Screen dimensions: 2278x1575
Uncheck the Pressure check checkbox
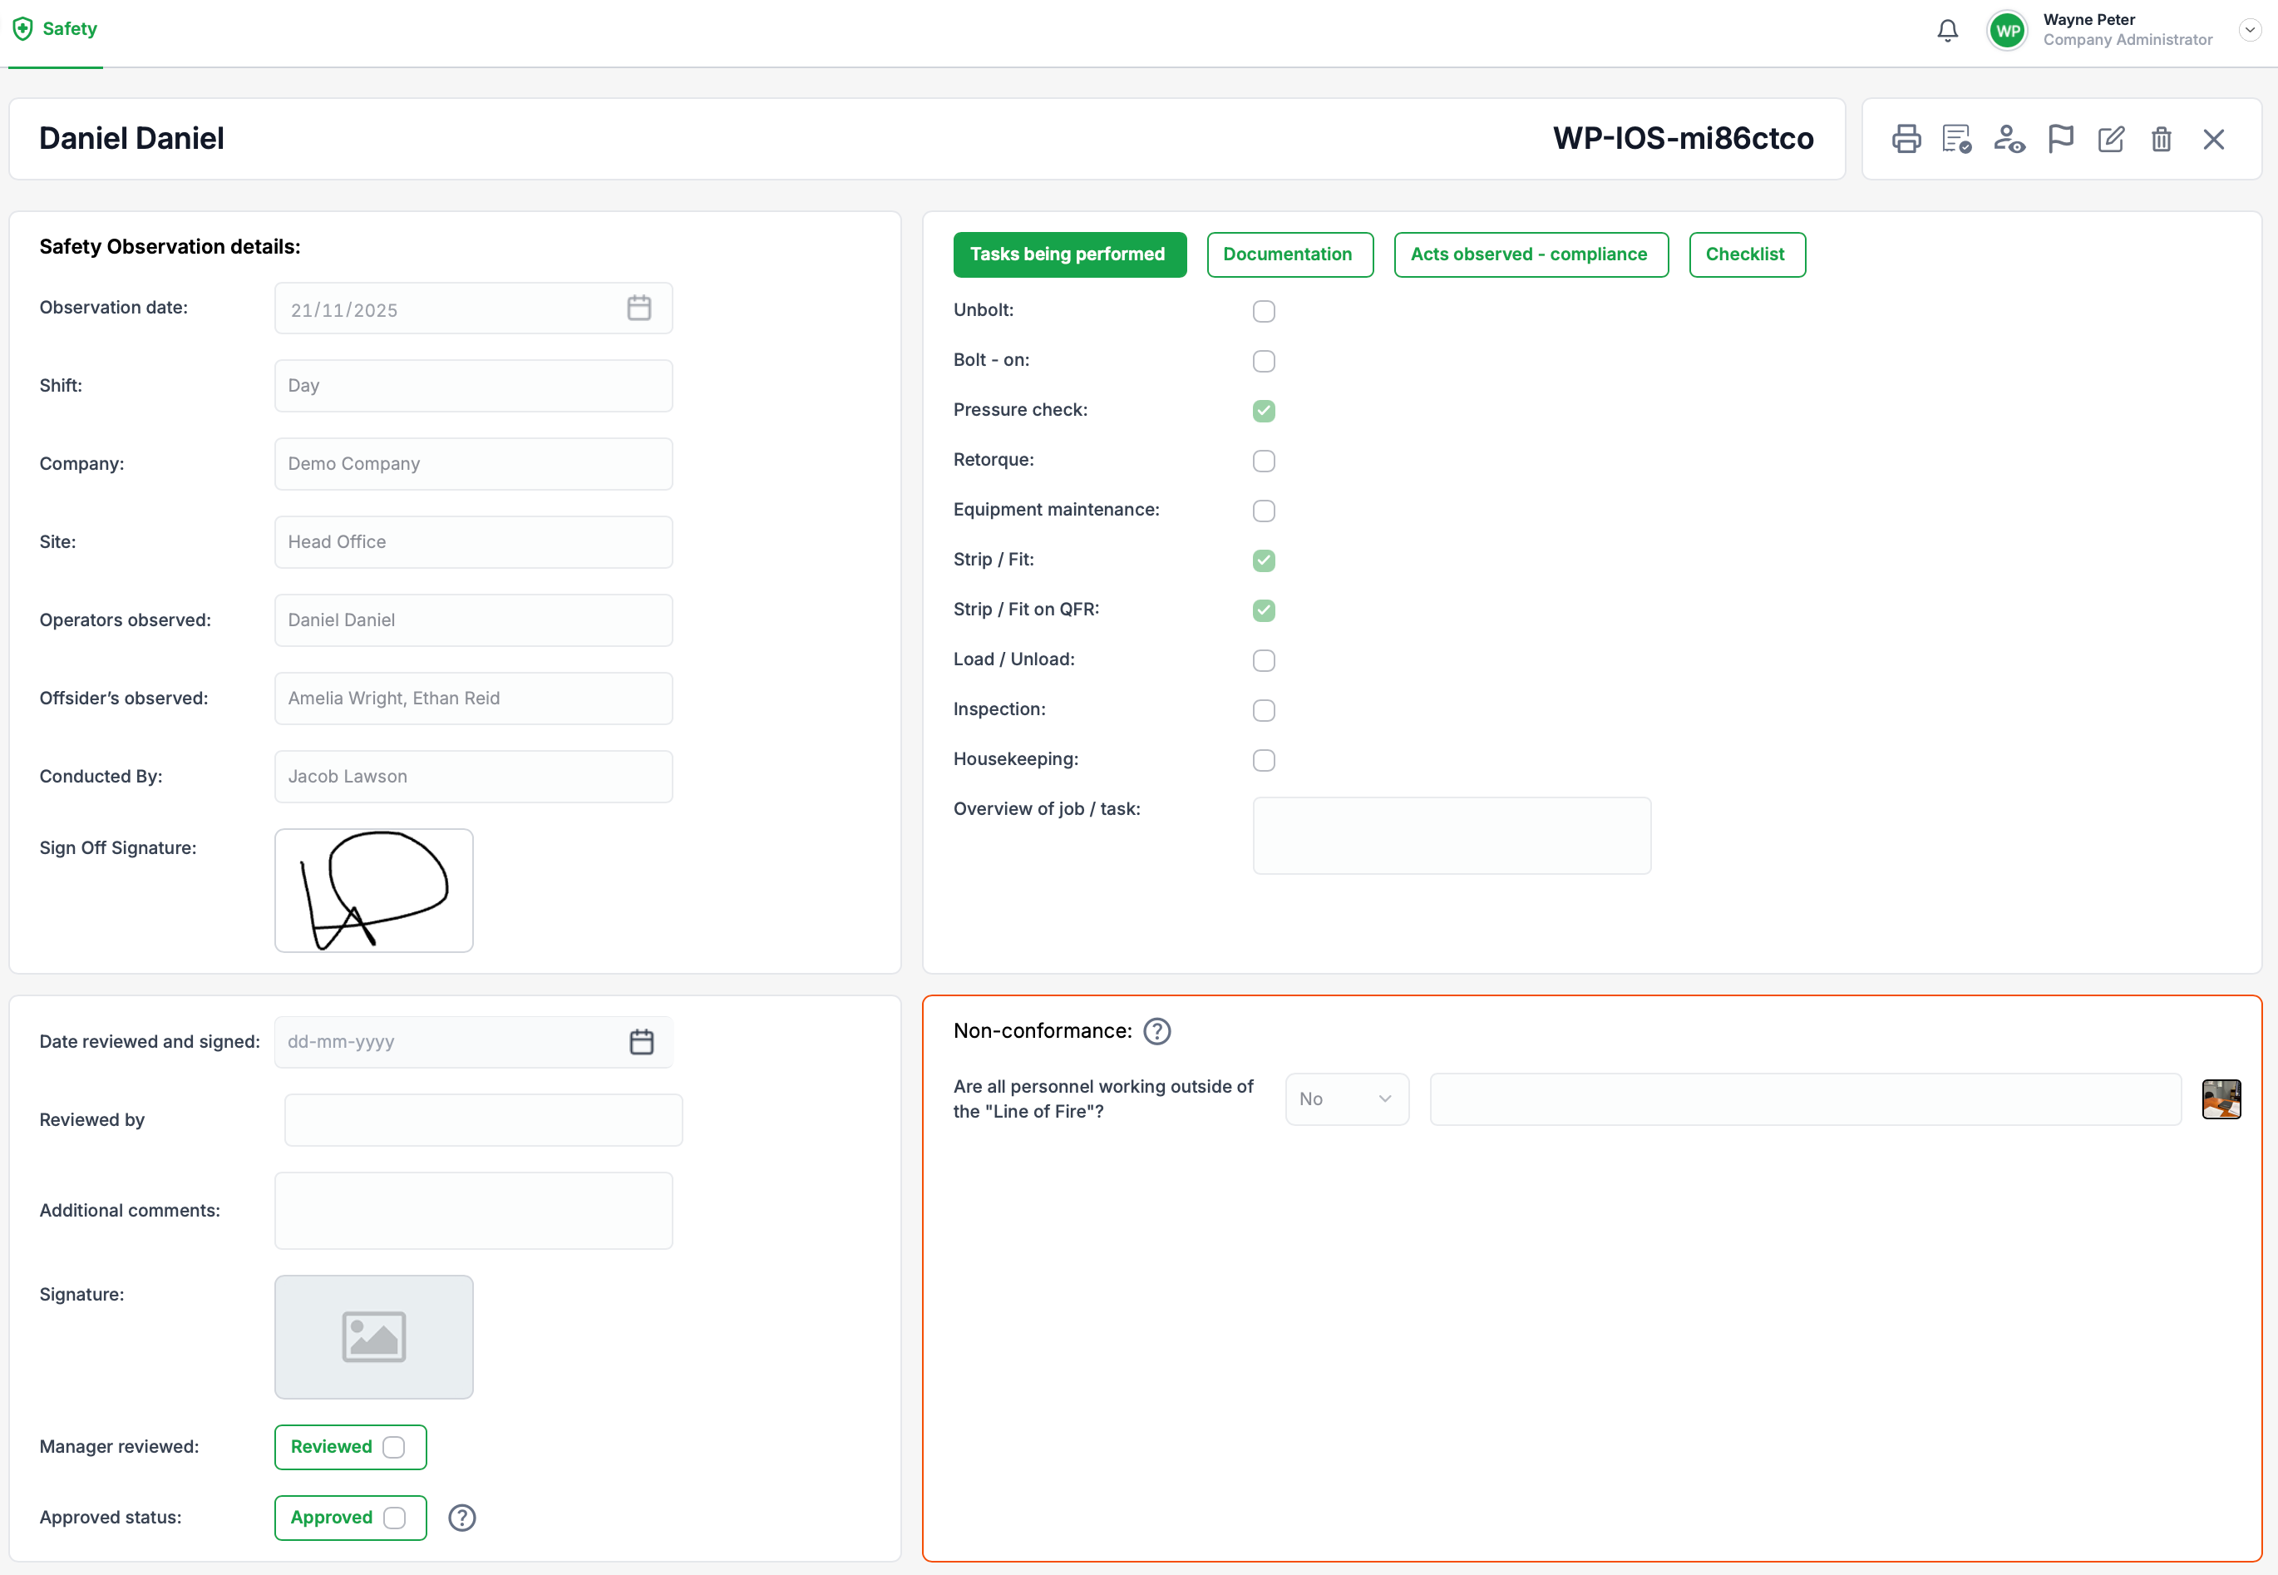1264,411
